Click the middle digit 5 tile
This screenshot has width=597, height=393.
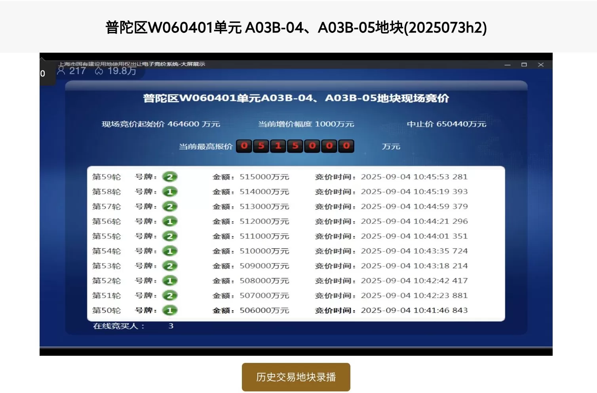[295, 146]
